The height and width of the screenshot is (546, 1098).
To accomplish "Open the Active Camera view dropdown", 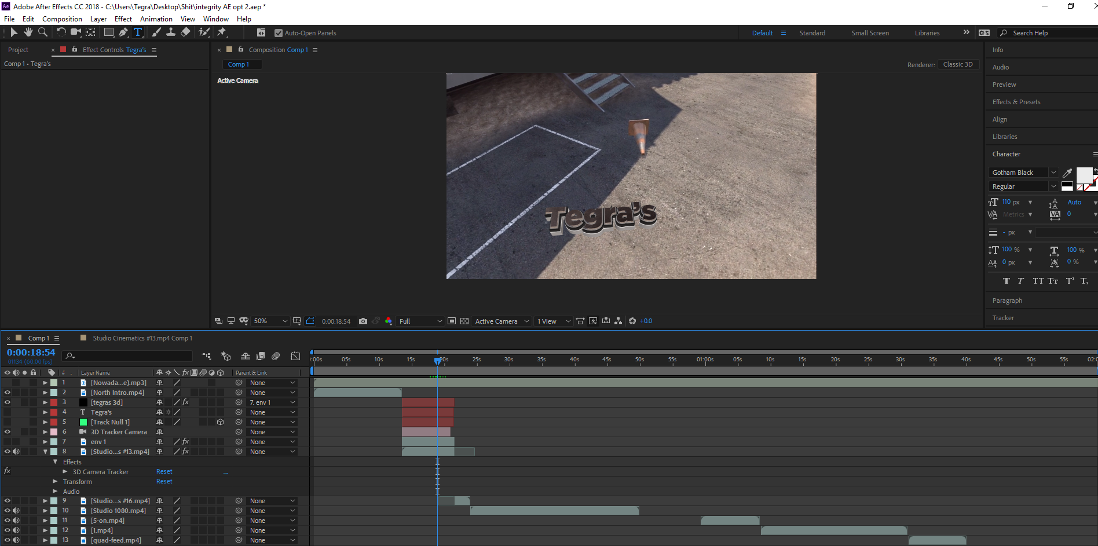I will coord(502,321).
